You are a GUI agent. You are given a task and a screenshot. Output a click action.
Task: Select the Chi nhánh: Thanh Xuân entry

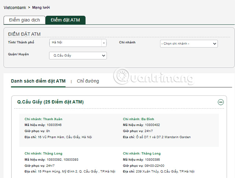click(x=43, y=119)
